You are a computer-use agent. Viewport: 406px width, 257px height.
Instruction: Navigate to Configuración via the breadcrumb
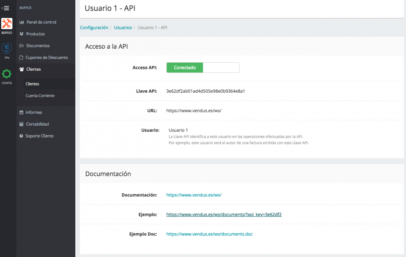coord(94,27)
